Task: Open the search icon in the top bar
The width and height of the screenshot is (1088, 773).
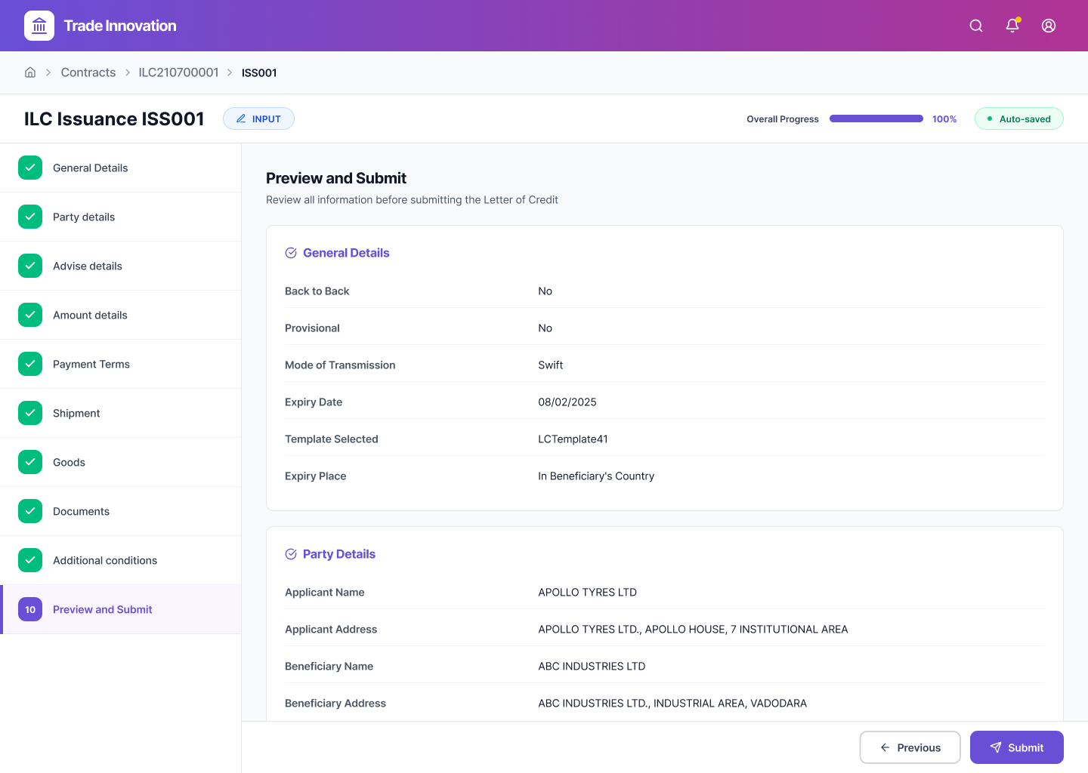Action: coord(975,25)
